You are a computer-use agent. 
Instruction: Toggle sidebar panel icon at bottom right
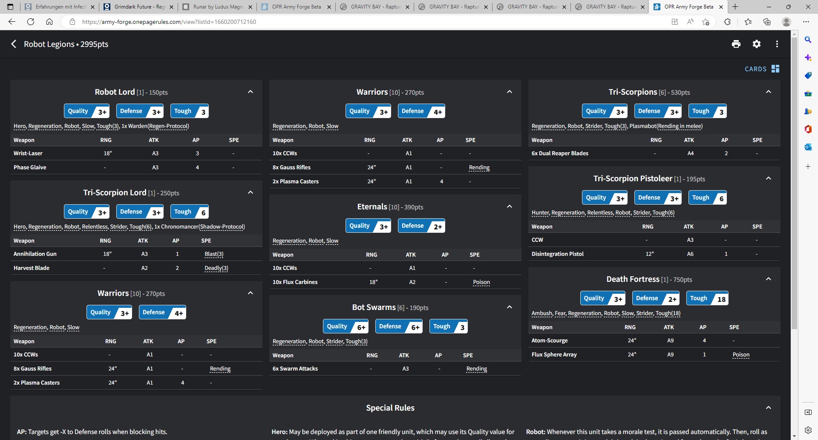tap(808, 412)
